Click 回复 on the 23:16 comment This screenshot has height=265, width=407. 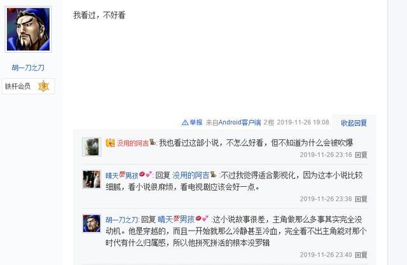361,155
